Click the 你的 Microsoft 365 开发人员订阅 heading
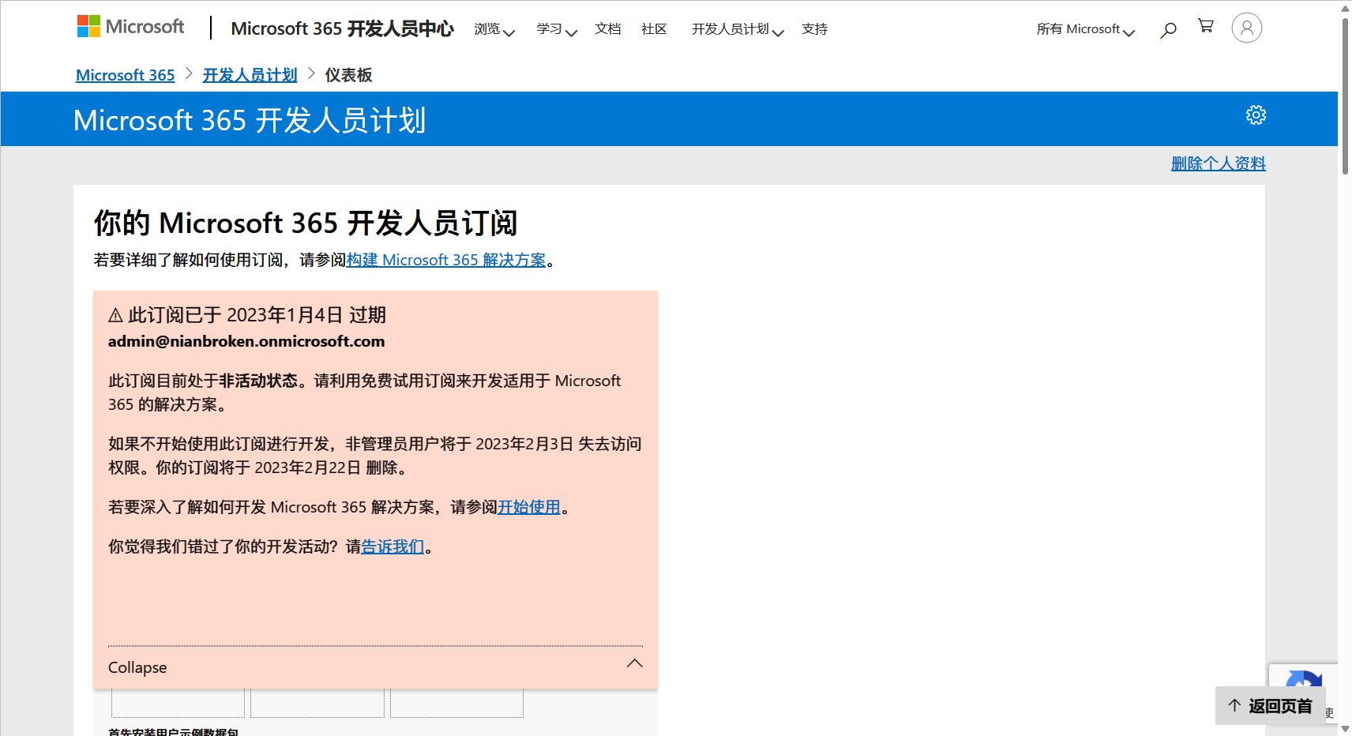1352x736 pixels. coord(306,223)
